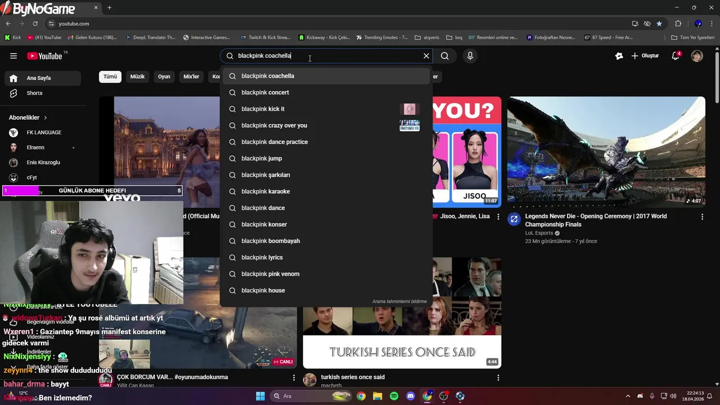The image size is (720, 405).
Task: Click the Oluştur create button
Action: [645, 56]
